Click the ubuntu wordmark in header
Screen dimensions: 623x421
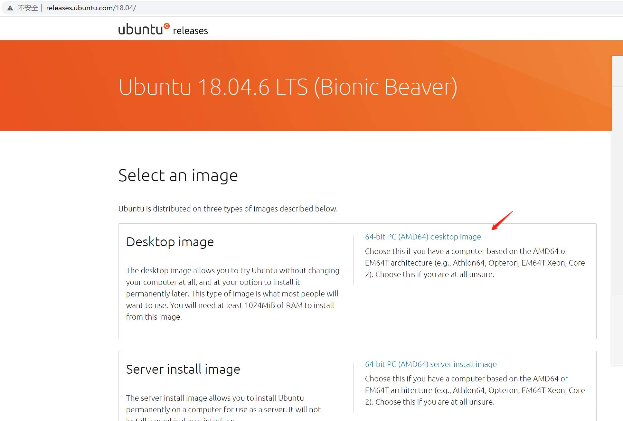coord(140,30)
